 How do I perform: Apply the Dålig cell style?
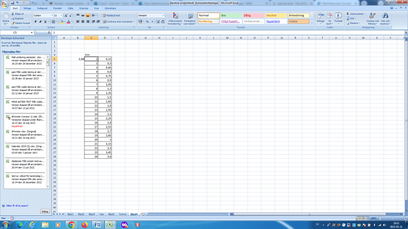click(254, 15)
